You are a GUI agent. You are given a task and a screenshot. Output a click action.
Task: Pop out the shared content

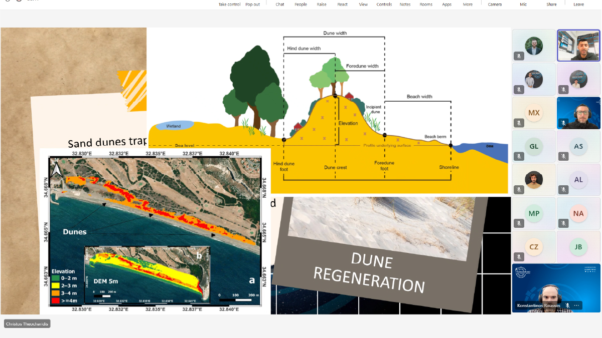tap(252, 4)
